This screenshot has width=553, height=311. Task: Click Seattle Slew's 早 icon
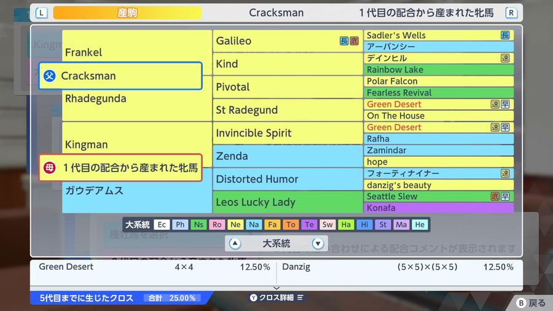(x=505, y=197)
